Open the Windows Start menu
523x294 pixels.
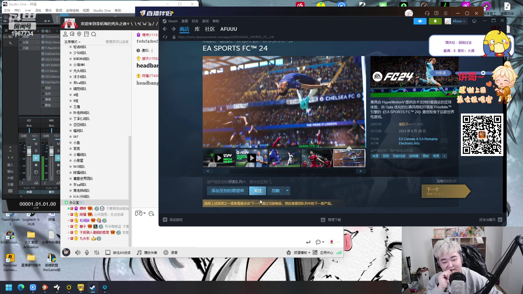(9, 287)
